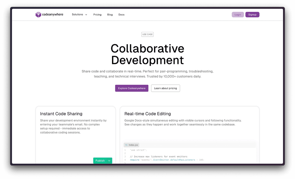Open the Publish dropdown arrow
The image size is (295, 179).
[x=109, y=161]
